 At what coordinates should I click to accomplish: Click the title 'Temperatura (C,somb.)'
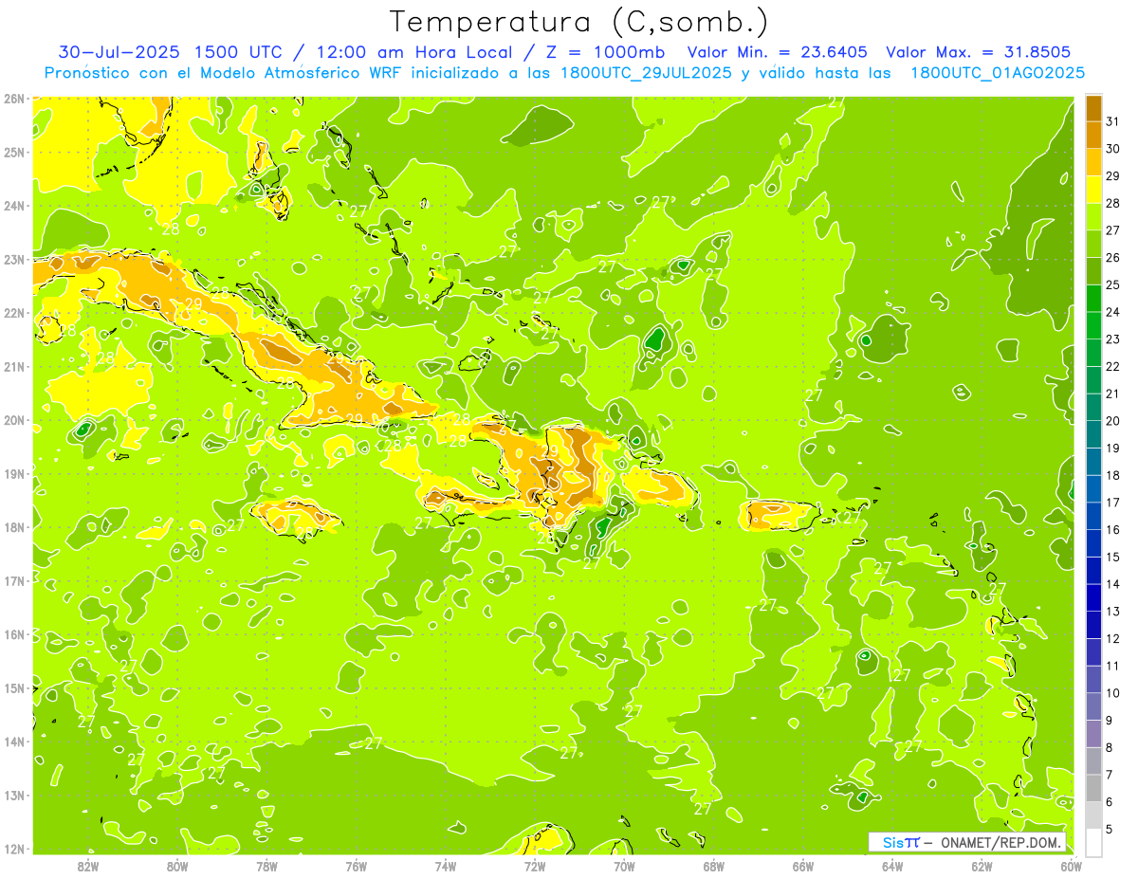[579, 22]
